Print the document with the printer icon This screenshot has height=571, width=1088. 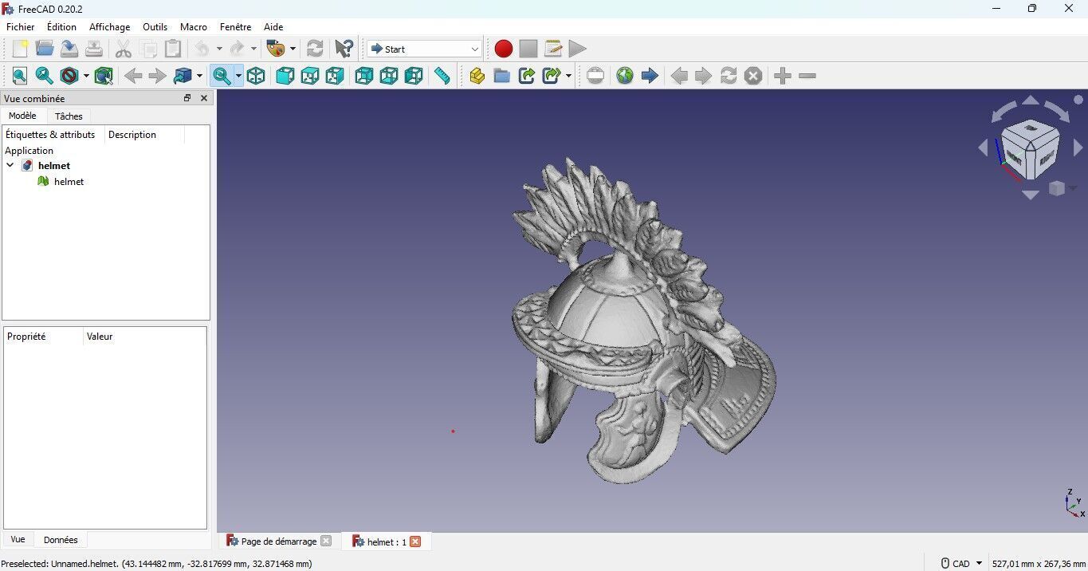(x=94, y=49)
